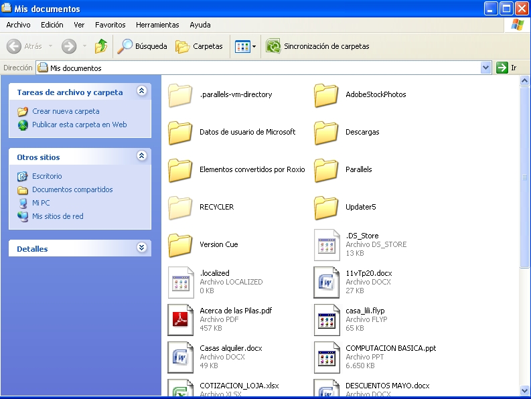Open the views (Vistas) icon menu
The image size is (531, 399).
(242, 46)
